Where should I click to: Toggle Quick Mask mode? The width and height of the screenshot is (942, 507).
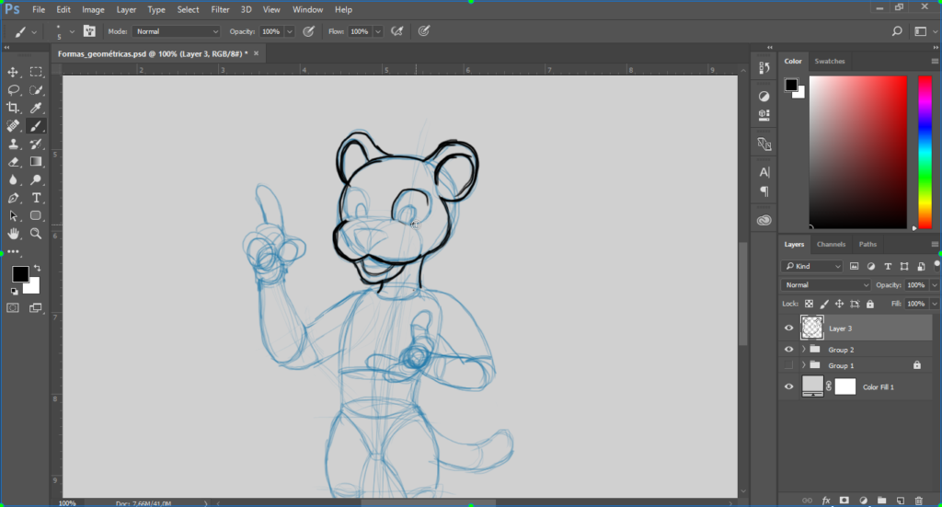tap(13, 308)
